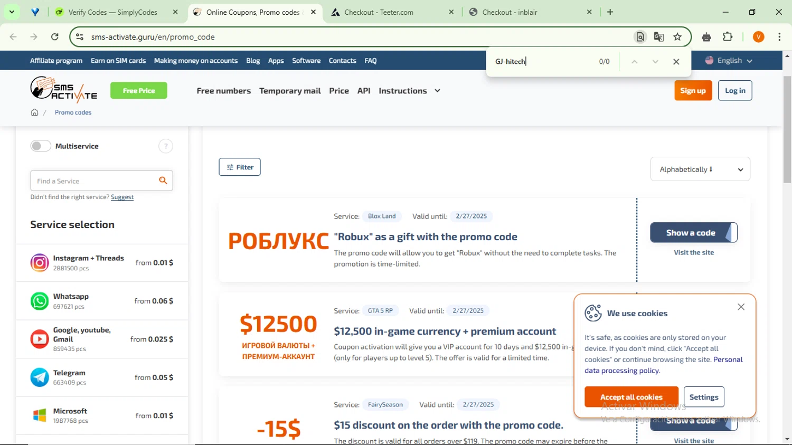Click the Promo codes breadcrumb
The width and height of the screenshot is (792, 445).
coord(73,112)
